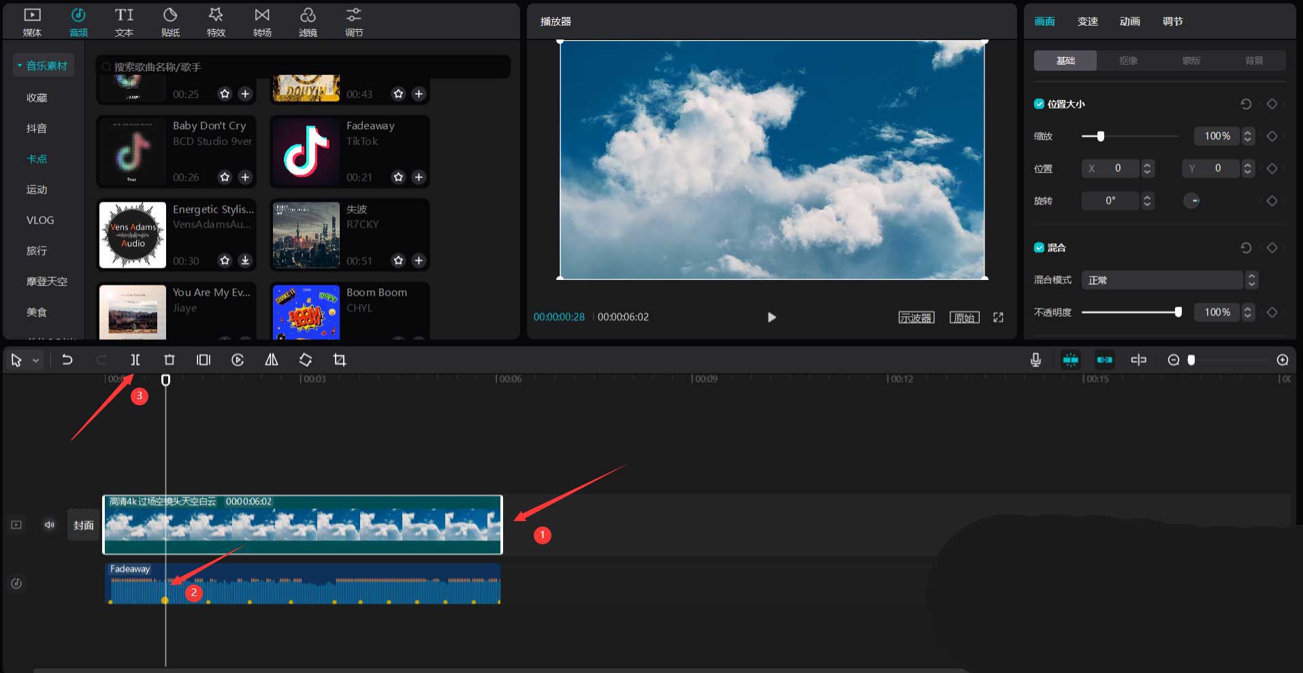This screenshot has width=1303, height=673.
Task: Open the 媒体 media tab
Action: [x=32, y=22]
